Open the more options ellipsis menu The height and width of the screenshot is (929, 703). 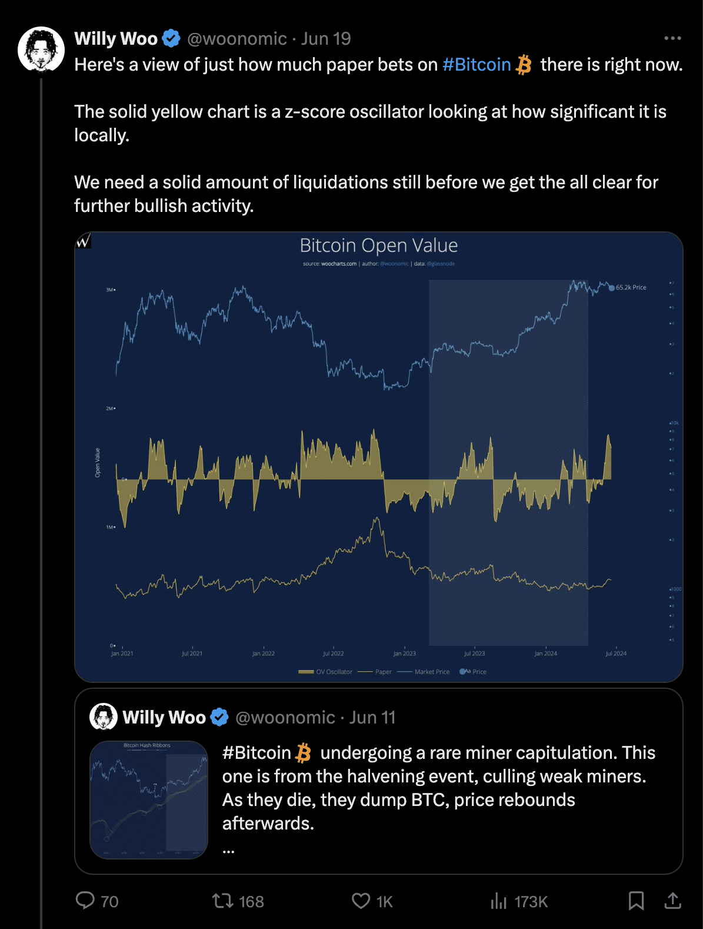672,38
